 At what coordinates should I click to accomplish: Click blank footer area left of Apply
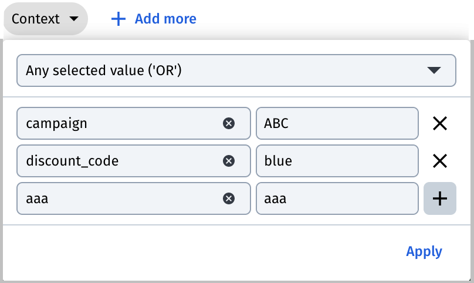202,252
